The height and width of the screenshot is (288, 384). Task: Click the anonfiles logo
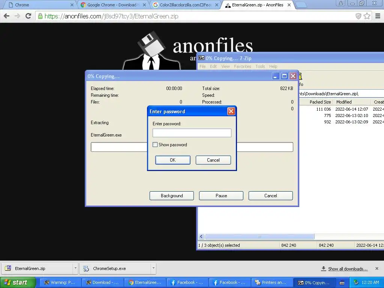click(x=188, y=50)
